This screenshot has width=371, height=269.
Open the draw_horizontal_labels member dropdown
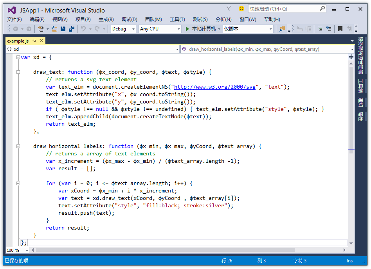pos(268,49)
